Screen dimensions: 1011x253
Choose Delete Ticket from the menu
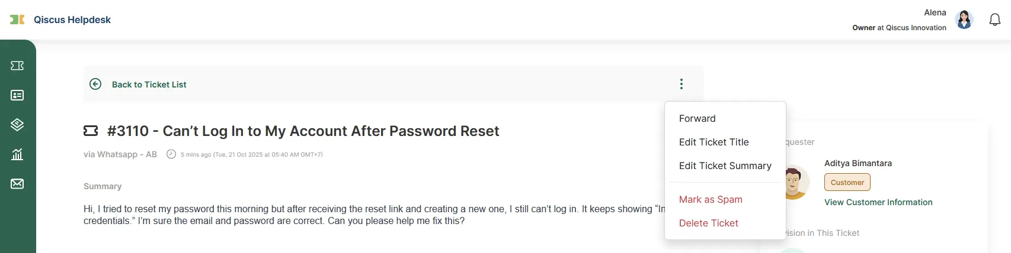pos(708,223)
